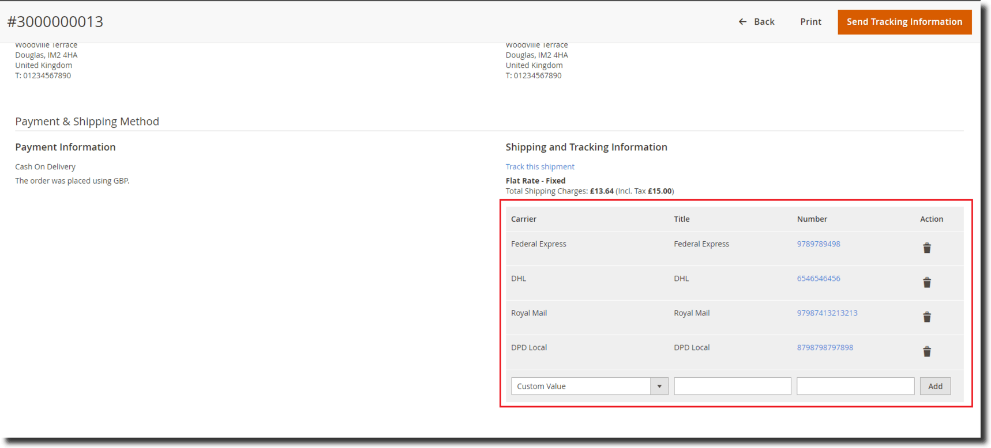The image size is (991, 448).
Task: Open the Custom Value carrier dropdown
Action: pos(581,386)
